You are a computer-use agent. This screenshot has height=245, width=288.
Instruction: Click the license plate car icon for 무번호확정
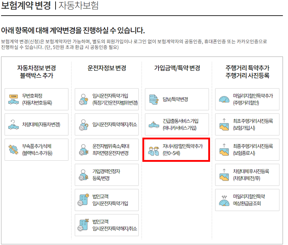pos(14,99)
